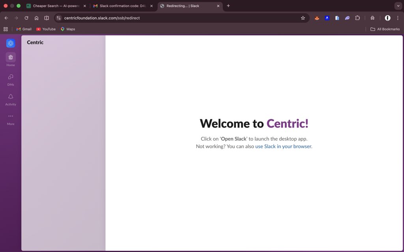The width and height of the screenshot is (404, 252).
Task: Click the red close window button
Action: coord(6,6)
